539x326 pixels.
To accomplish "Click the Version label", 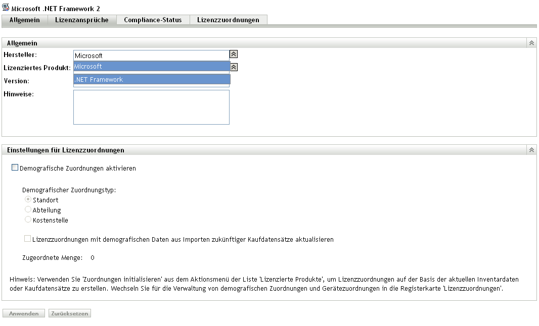I will [17, 81].
